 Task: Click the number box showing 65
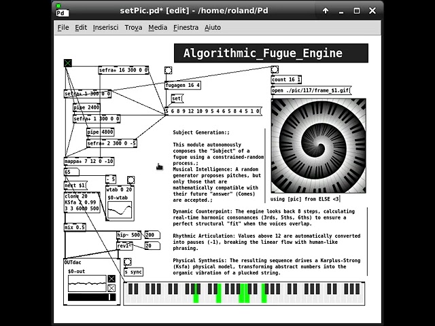click(71, 172)
